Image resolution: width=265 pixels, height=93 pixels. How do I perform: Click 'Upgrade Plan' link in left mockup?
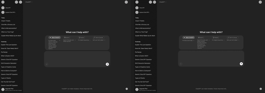9,89
